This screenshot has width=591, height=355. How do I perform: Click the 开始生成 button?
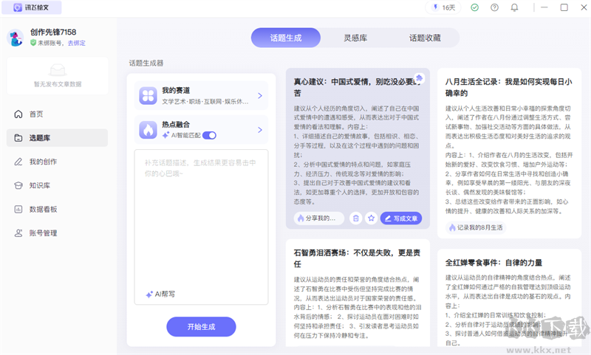click(201, 327)
